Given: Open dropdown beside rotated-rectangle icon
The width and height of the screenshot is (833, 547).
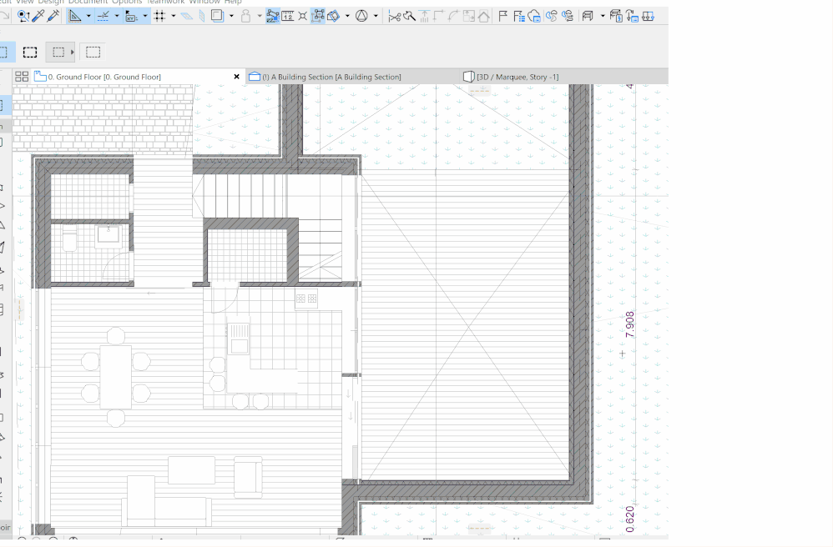Looking at the screenshot, I should pyautogui.click(x=347, y=17).
